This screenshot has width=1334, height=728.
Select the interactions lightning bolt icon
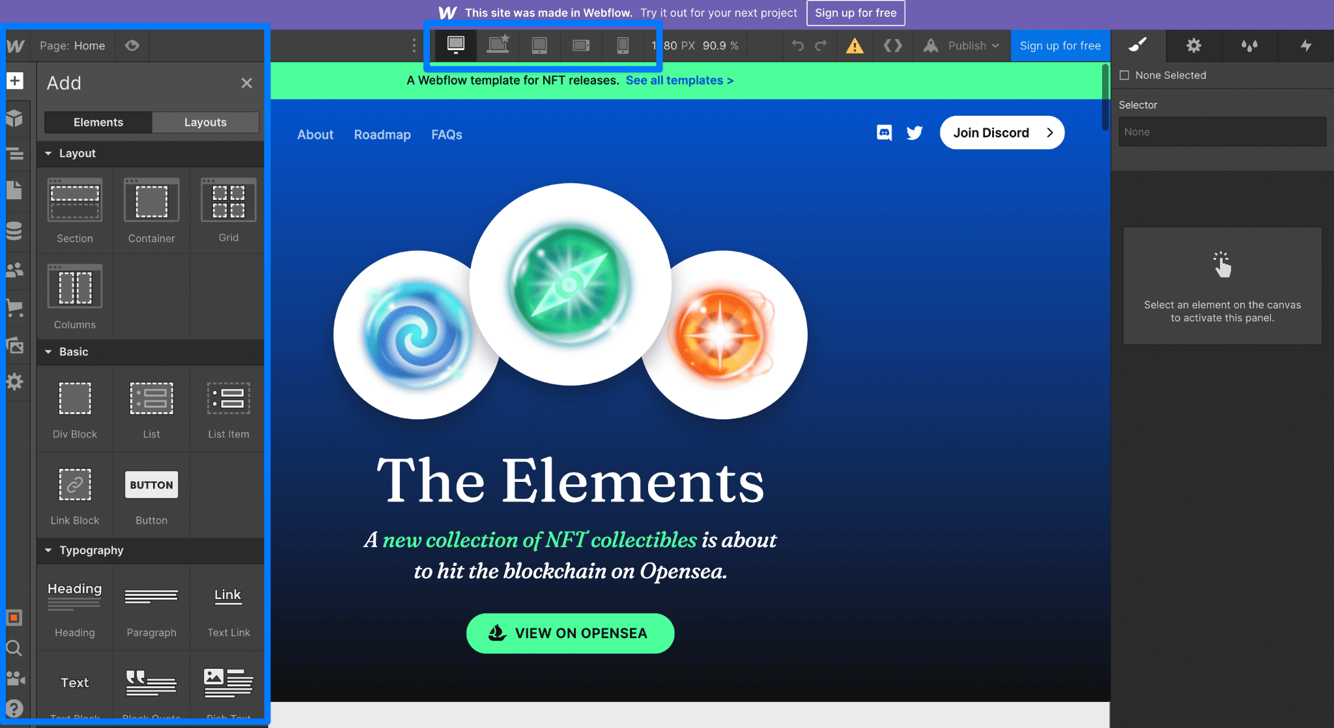tap(1305, 46)
